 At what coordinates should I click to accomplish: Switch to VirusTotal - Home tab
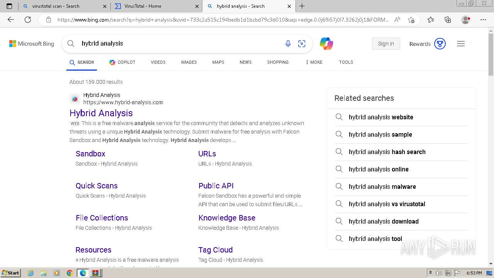point(157,6)
